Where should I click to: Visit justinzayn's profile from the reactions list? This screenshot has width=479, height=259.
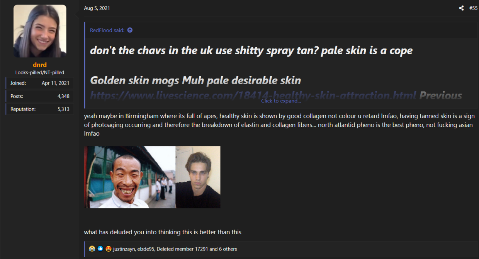pyautogui.click(x=124, y=249)
